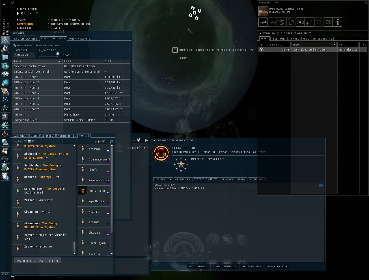Screen dimensions: 369x280
Task: Click the Look At eye icon
Action: click(x=328, y=22)
